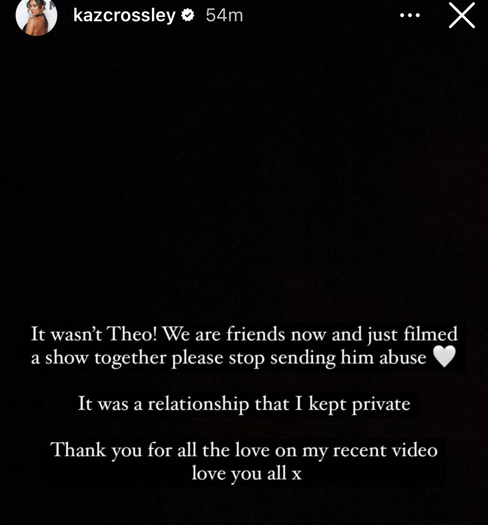Close the story with the X icon

pos(462,15)
